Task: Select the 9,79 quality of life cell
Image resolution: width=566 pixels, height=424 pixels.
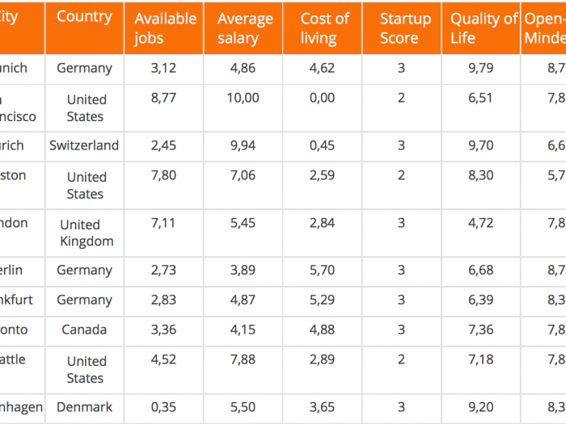Action: click(482, 68)
